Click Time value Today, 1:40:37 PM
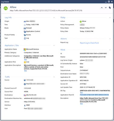This screenshot has height=121, width=114. pyautogui.click(x=32, y=25)
